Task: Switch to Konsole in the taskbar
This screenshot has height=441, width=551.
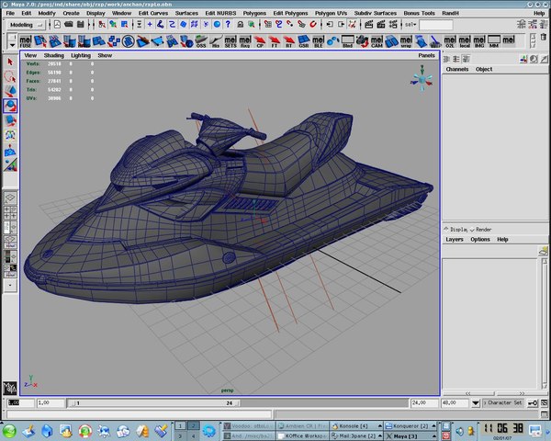Action: pos(356,426)
